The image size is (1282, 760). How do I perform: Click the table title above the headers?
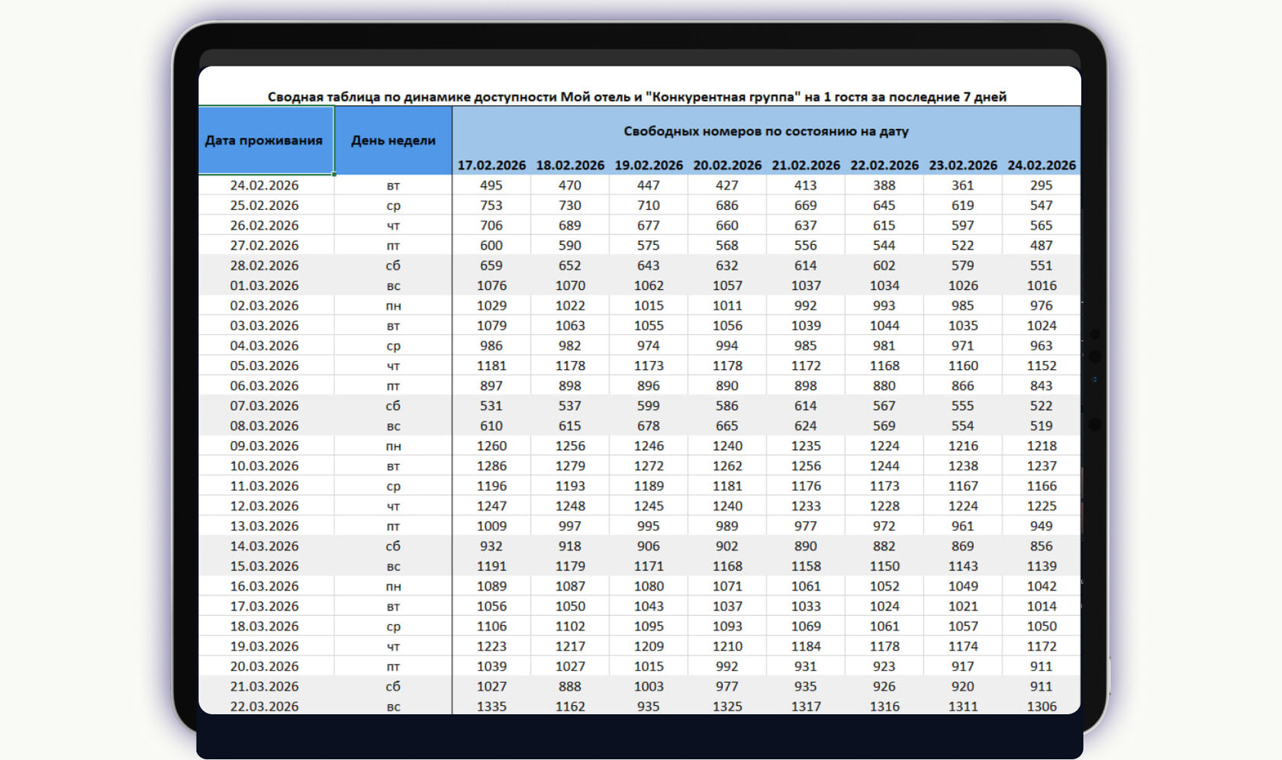pos(637,97)
